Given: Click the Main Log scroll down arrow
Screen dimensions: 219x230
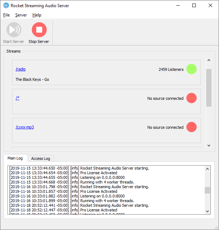Looking at the screenshot, I should [207, 211].
